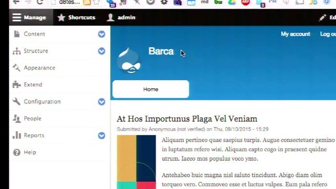The image size is (336, 189).
Task: Click the People users icon
Action: (16, 119)
